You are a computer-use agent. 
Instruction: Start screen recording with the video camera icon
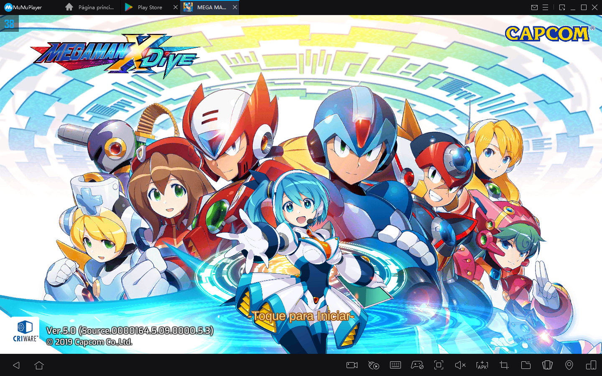tap(352, 365)
